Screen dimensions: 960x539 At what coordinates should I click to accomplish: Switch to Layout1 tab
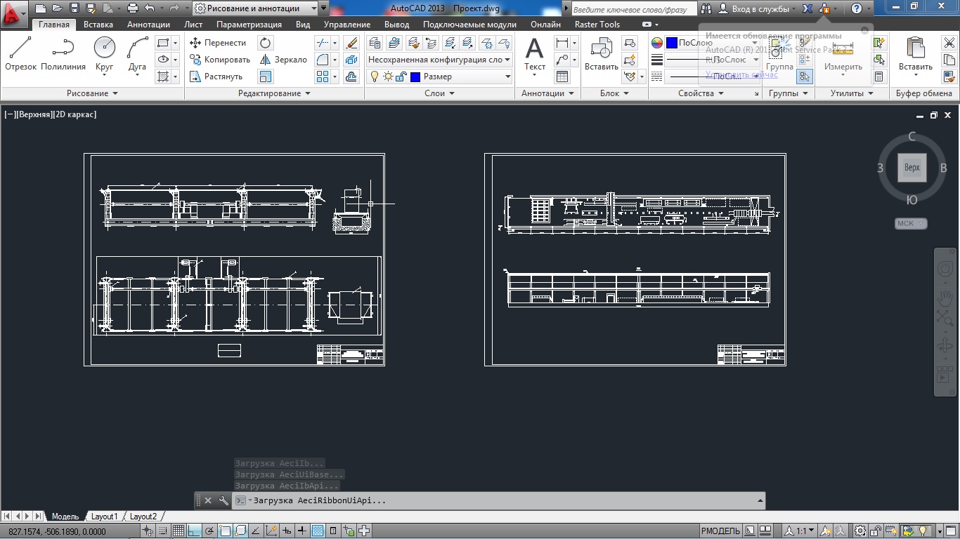coord(105,517)
